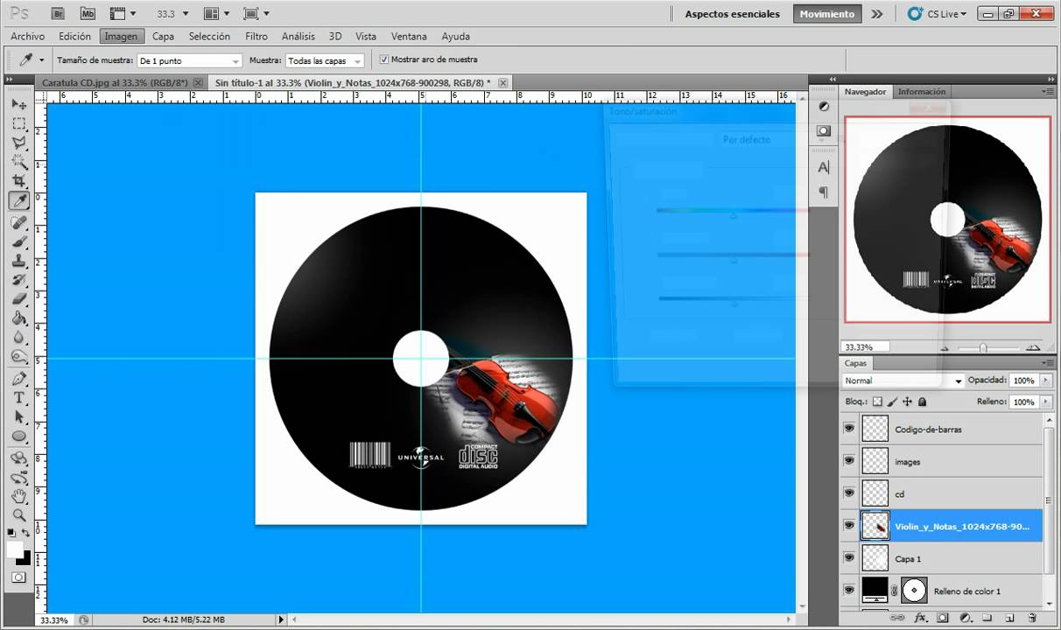
Task: Select the Eraser tool
Action: pos(18,300)
